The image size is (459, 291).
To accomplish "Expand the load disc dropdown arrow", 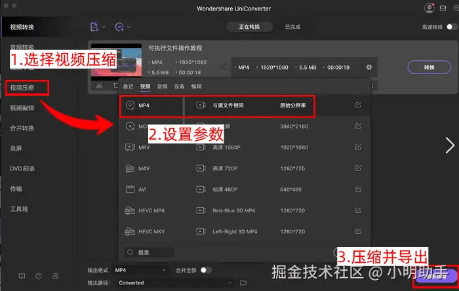I will (129, 27).
